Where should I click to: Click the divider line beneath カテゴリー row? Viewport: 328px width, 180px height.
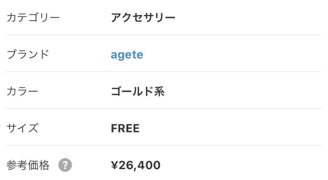[x=164, y=35]
